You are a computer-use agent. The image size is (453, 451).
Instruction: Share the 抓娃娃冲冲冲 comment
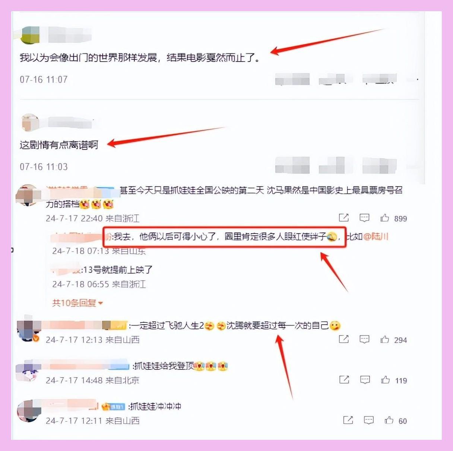click(x=348, y=420)
